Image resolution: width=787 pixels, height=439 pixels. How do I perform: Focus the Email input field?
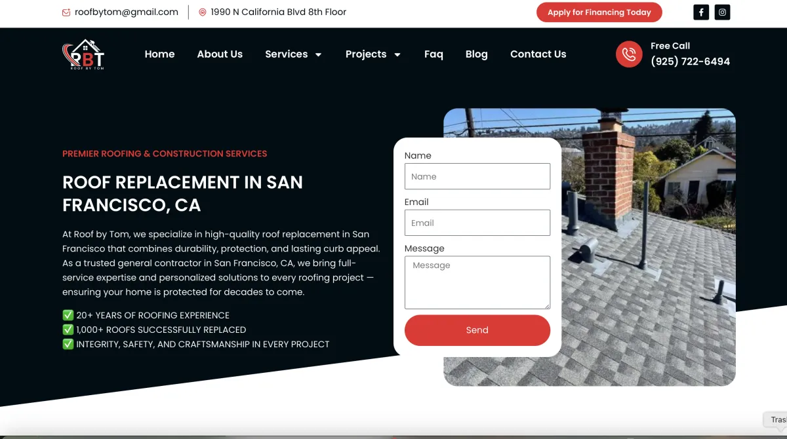[x=477, y=223]
